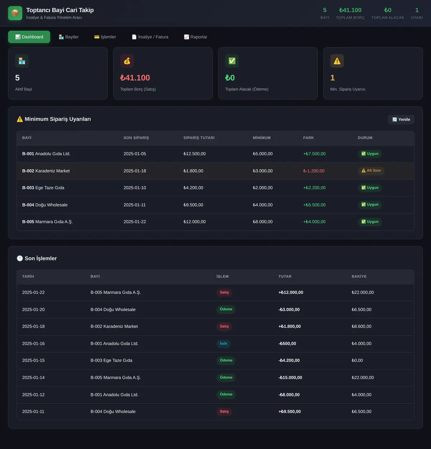Click the warning icon in Min. Sipariş Uyarısı card
This screenshot has width=431, height=449.
[x=337, y=61]
